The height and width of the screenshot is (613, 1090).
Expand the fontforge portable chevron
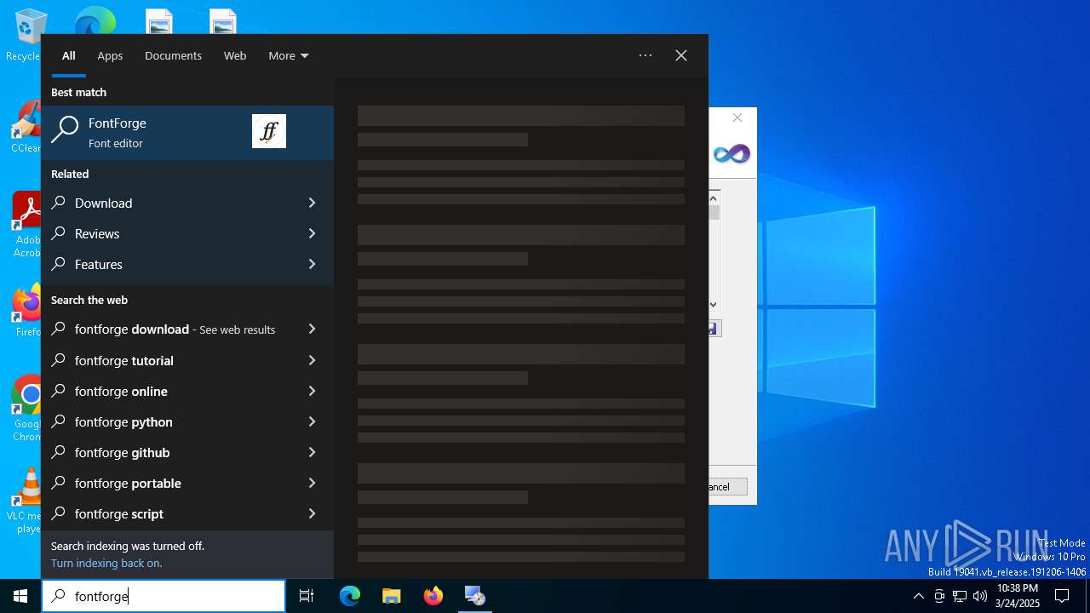(x=312, y=483)
